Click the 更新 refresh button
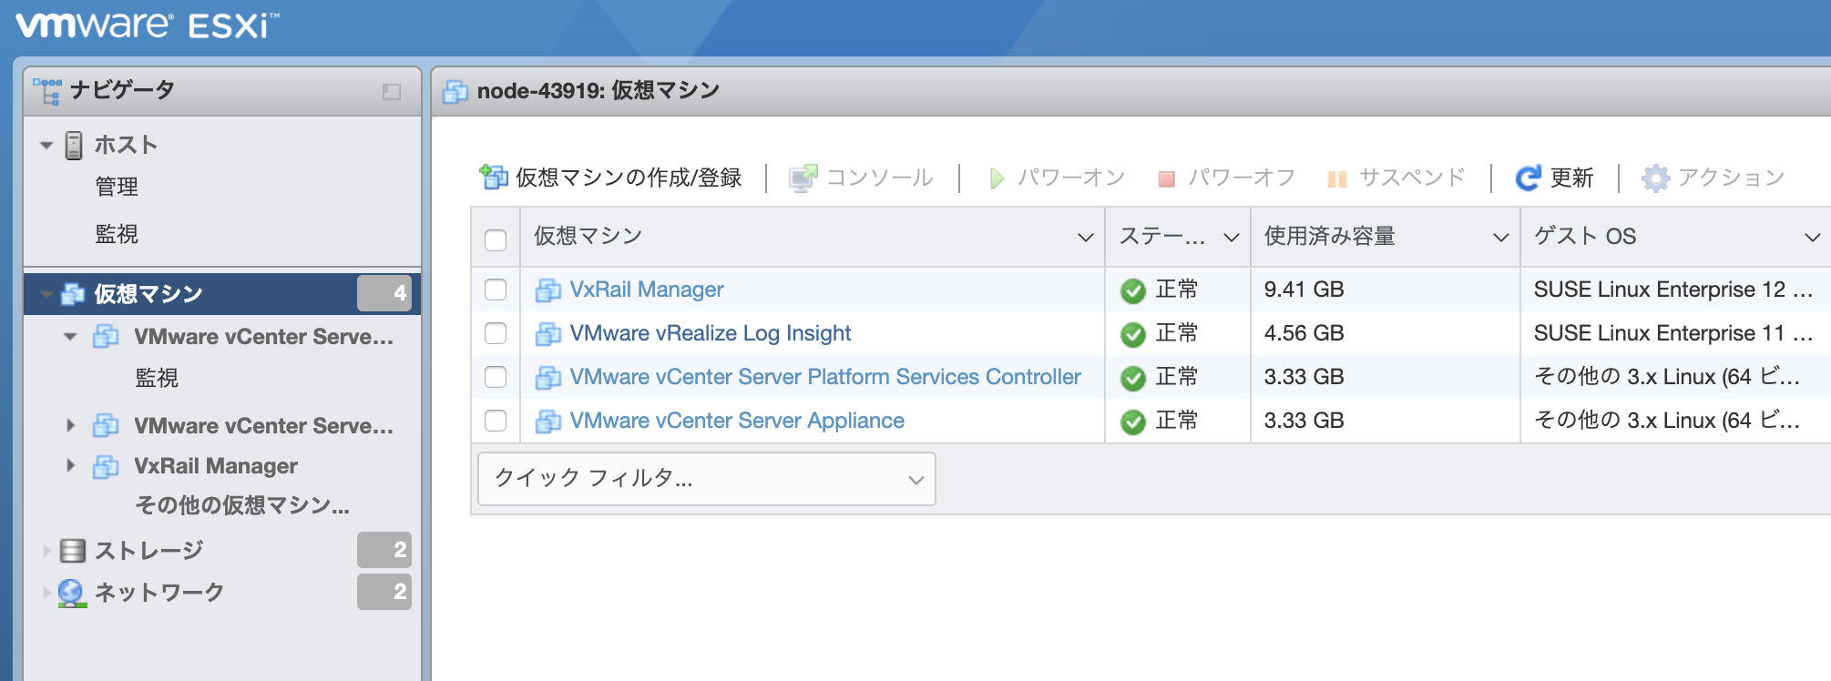 [x=1555, y=178]
